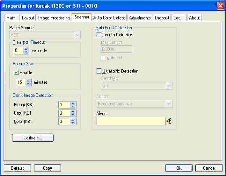This screenshot has height=176, width=226.
Task: Click the Energy Star minutes field
Action: point(21,83)
